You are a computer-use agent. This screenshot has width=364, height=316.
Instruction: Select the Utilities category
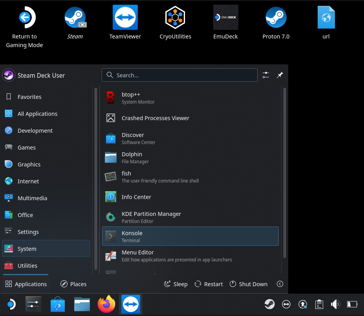[27, 266]
